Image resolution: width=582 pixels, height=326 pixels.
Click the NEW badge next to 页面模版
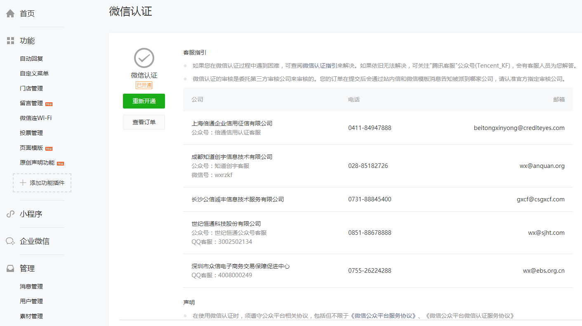coord(49,148)
